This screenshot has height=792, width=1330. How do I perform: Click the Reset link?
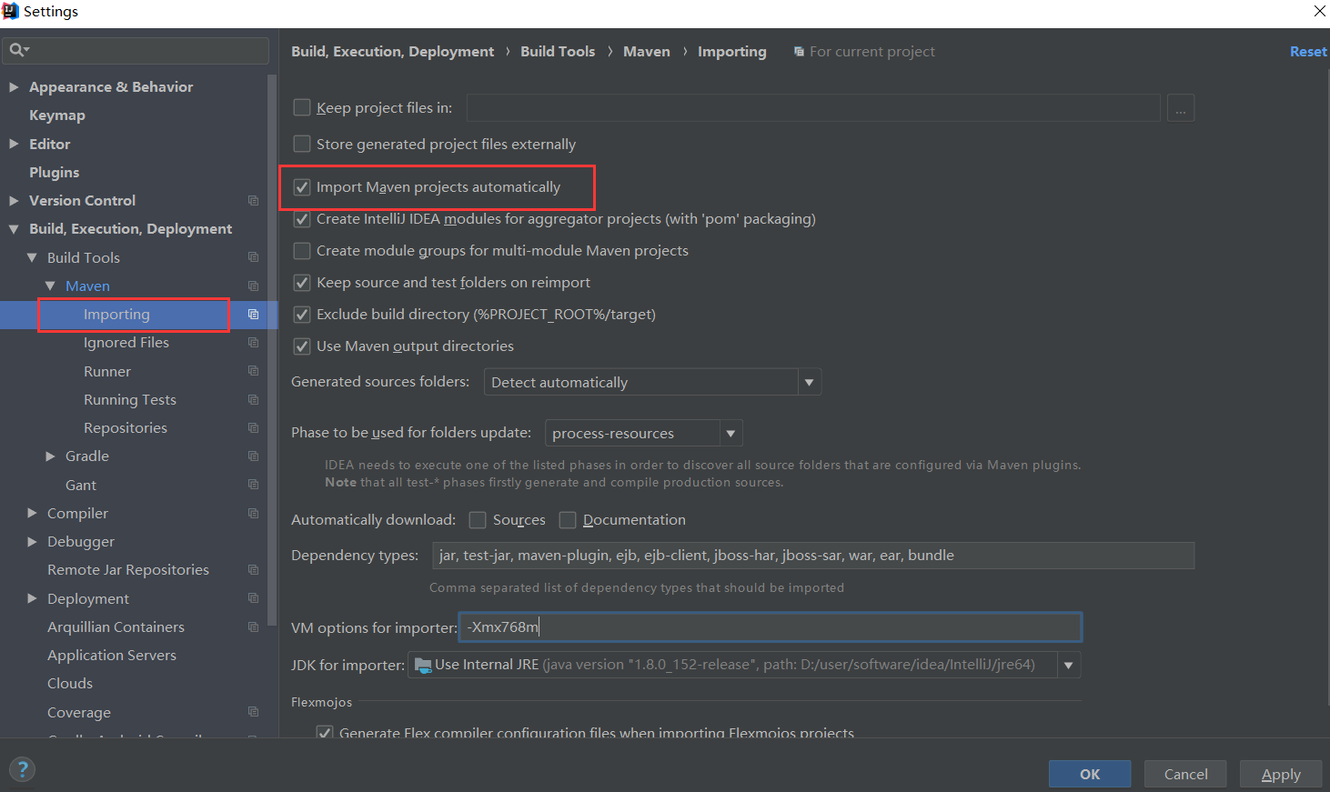(x=1308, y=52)
